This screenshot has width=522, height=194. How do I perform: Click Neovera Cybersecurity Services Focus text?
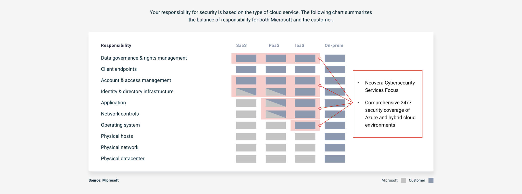click(x=390, y=86)
